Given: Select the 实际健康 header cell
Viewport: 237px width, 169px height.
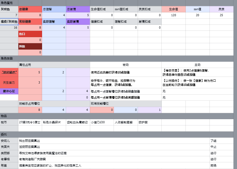Looking at the screenshot, I should (x=30, y=22).
